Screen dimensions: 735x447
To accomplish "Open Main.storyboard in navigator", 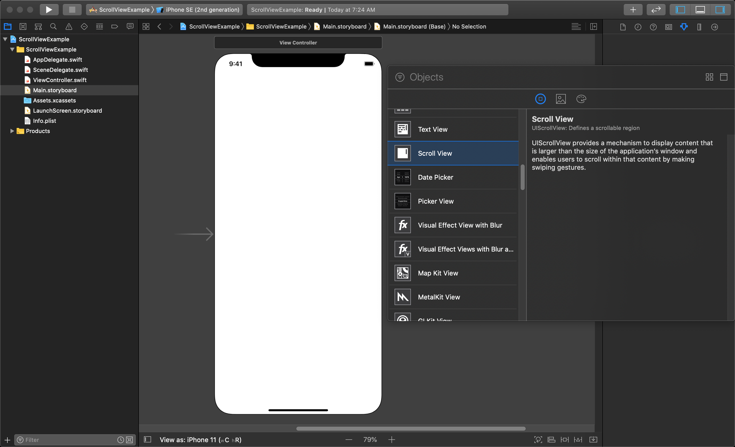I will (55, 90).
